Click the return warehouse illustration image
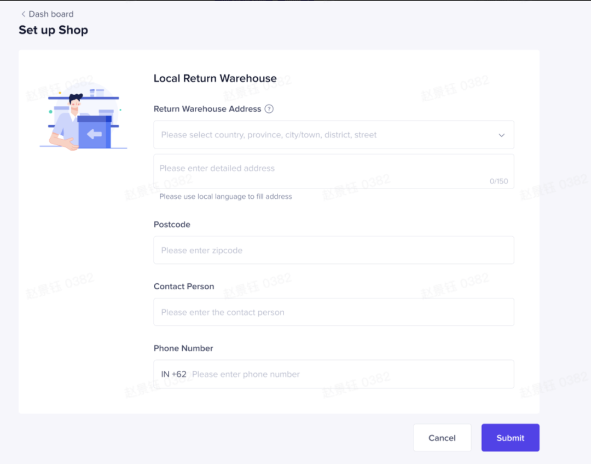 point(83,116)
